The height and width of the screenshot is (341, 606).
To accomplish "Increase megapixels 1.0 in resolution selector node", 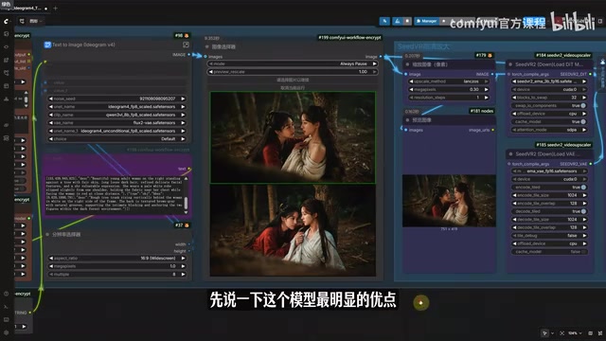I will [183, 266].
